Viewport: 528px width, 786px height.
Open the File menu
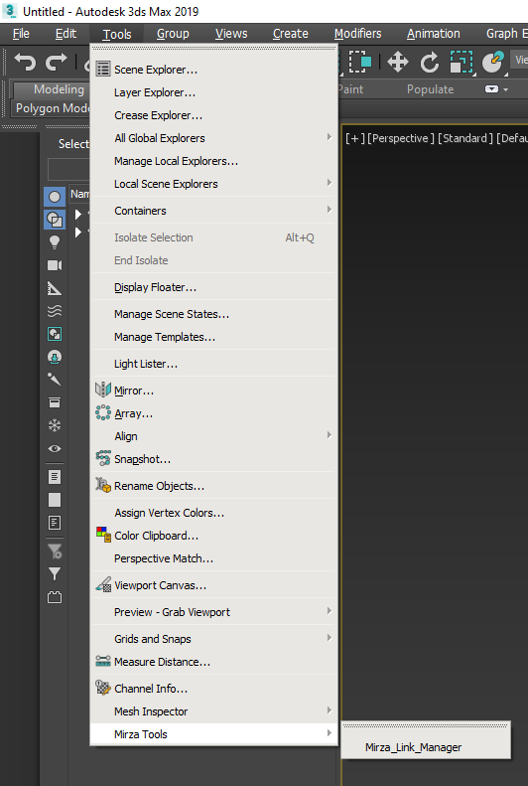pos(21,34)
